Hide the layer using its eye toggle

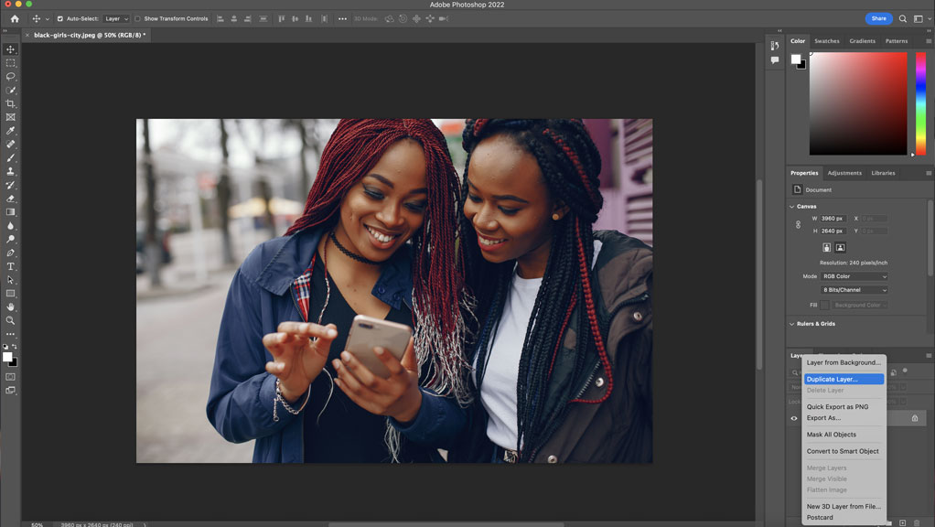point(793,418)
